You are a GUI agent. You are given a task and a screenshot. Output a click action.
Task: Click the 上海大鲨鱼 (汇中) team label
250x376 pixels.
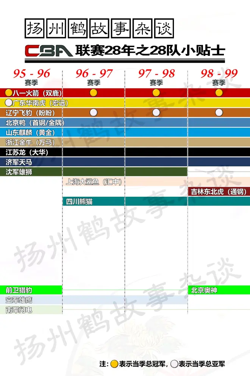coord(94,182)
